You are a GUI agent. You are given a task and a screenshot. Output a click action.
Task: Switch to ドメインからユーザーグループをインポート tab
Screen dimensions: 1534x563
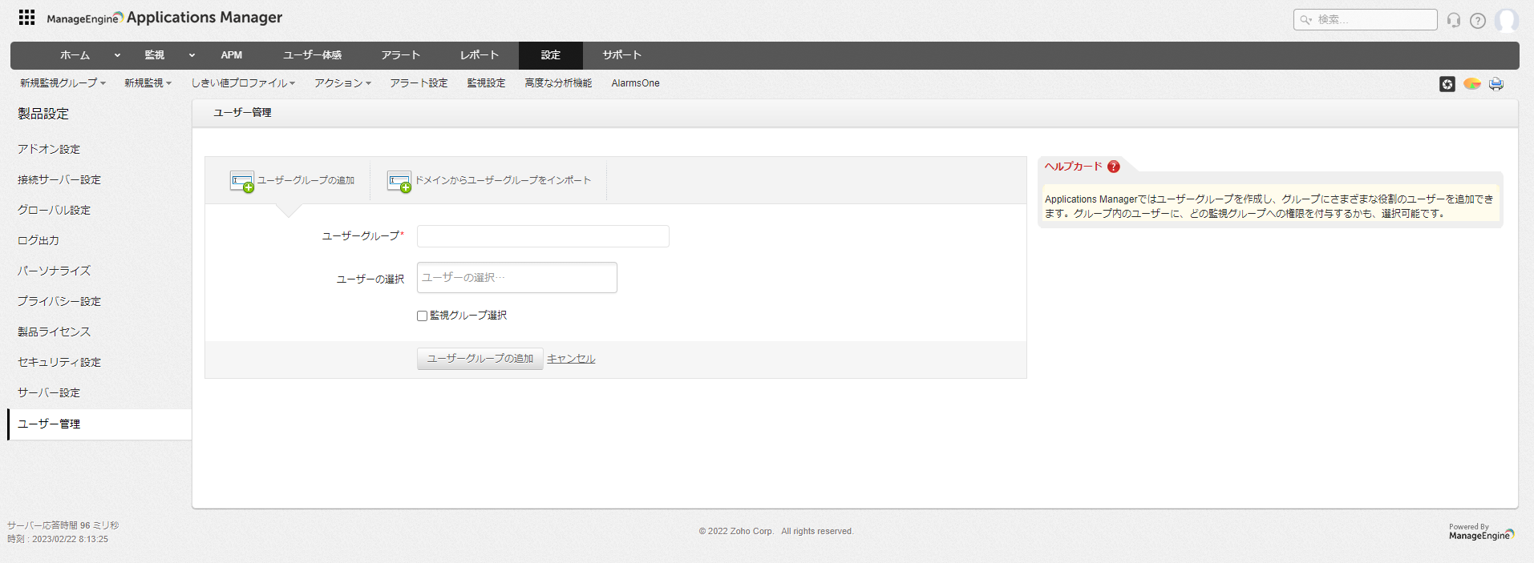click(503, 181)
